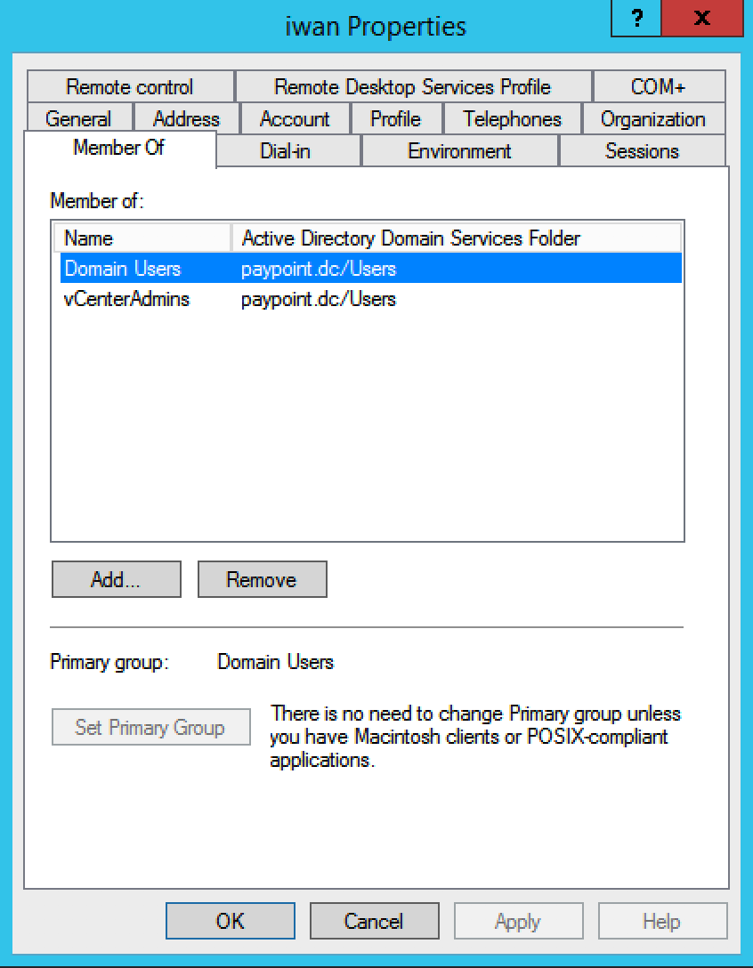Select the Profile tab
Screen dimensions: 753x968
395,119
